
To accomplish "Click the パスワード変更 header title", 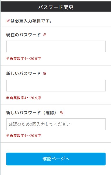I will click(x=56, y=7).
